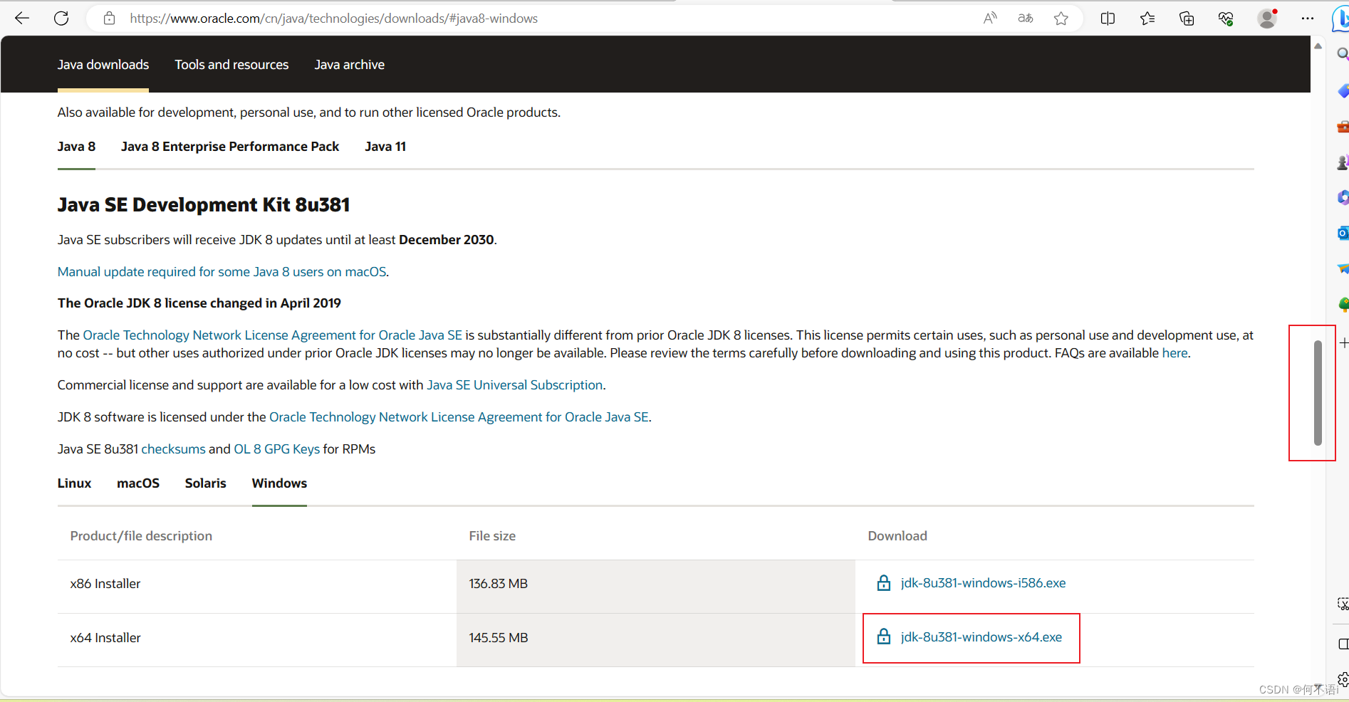Viewport: 1349px width, 702px height.
Task: Open Java SE Universal Subscription link
Action: 514,385
